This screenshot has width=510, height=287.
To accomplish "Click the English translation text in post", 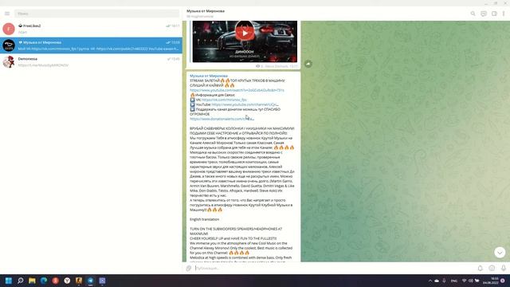I will [x=204, y=219].
